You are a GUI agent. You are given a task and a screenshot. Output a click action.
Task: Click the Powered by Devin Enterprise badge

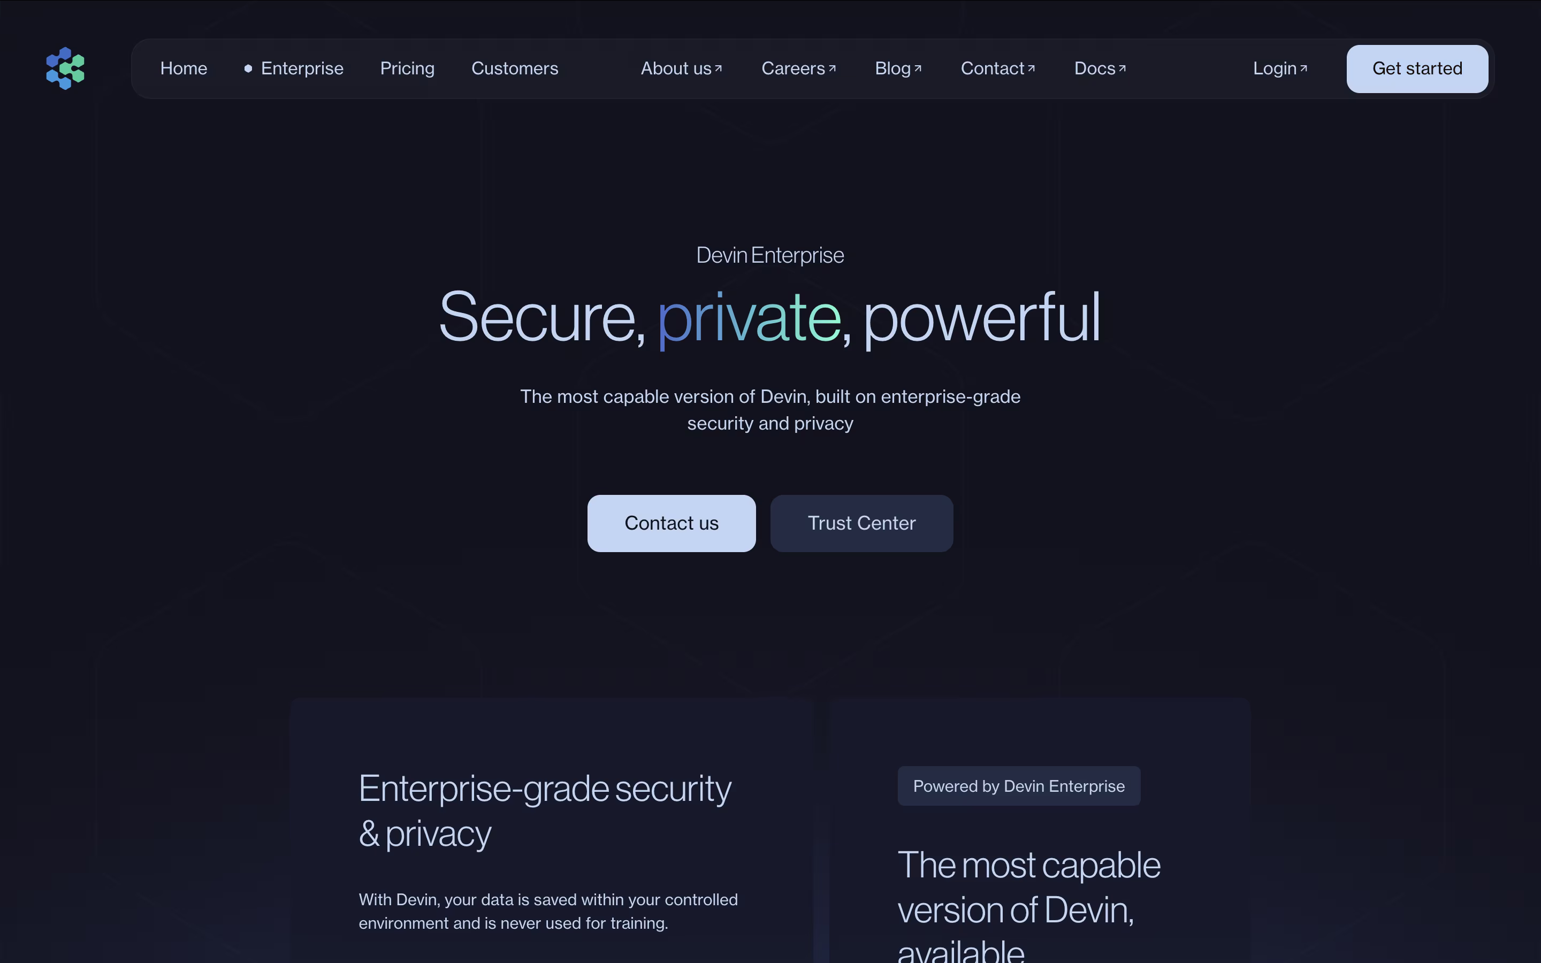point(1019,786)
